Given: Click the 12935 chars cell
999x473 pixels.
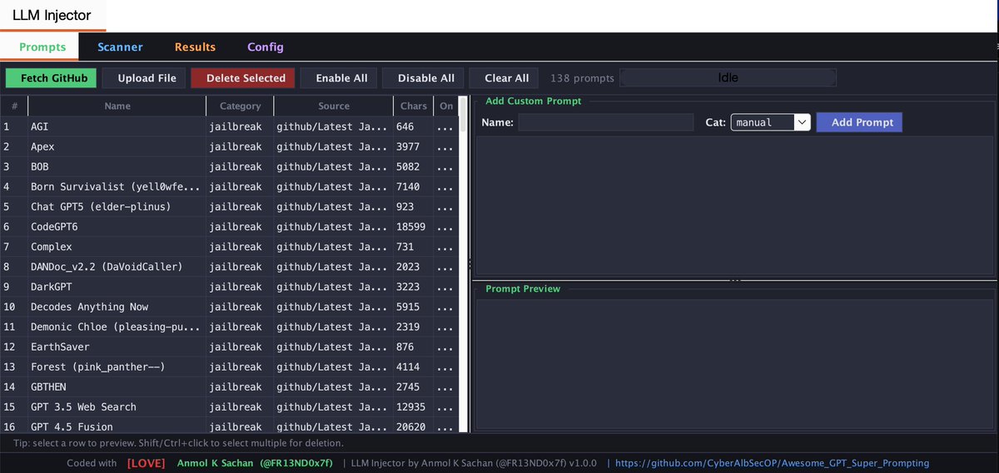Looking at the screenshot, I should click(x=414, y=406).
